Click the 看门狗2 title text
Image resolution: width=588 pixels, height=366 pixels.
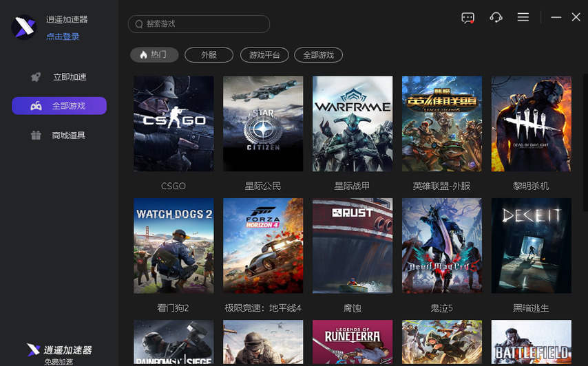pyautogui.click(x=173, y=308)
